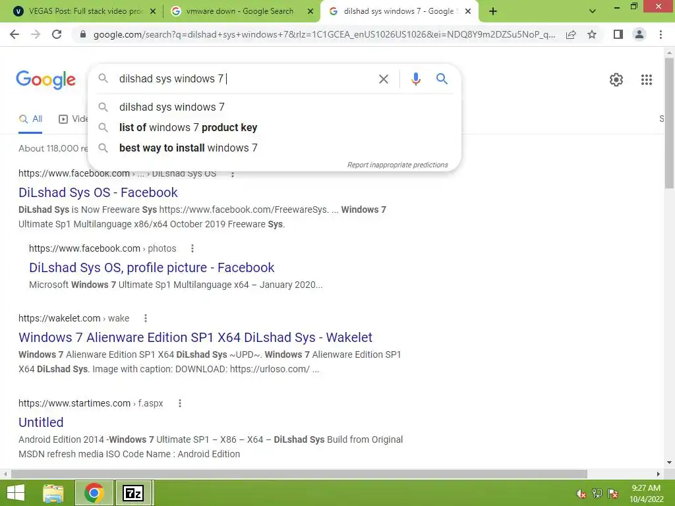Image resolution: width=675 pixels, height=506 pixels.
Task: Open DiLshad Sys OS - Facebook result
Action: pyautogui.click(x=98, y=192)
